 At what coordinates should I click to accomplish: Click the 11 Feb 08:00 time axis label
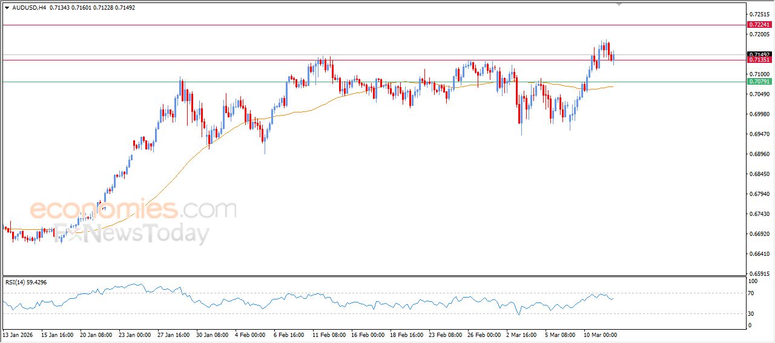(x=329, y=335)
